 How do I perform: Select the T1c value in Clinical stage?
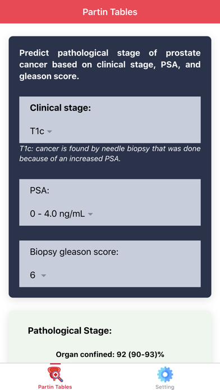tap(37, 131)
